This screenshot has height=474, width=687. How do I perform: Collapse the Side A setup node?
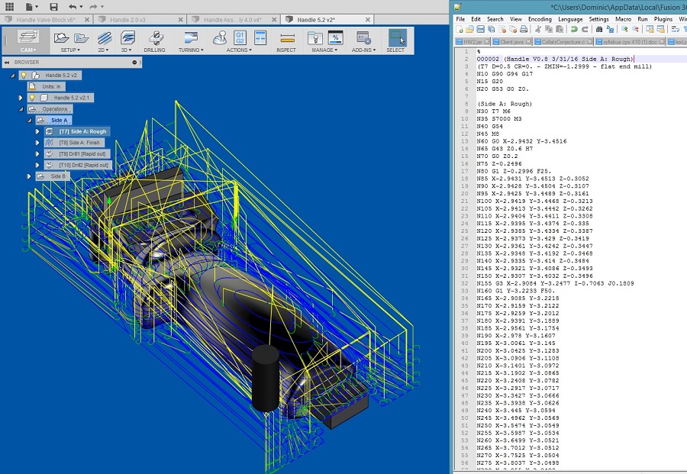30,121
